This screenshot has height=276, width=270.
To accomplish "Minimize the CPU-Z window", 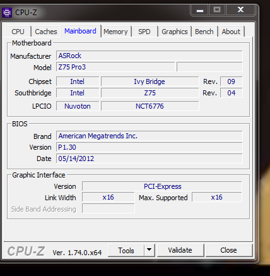I will [200, 10].
